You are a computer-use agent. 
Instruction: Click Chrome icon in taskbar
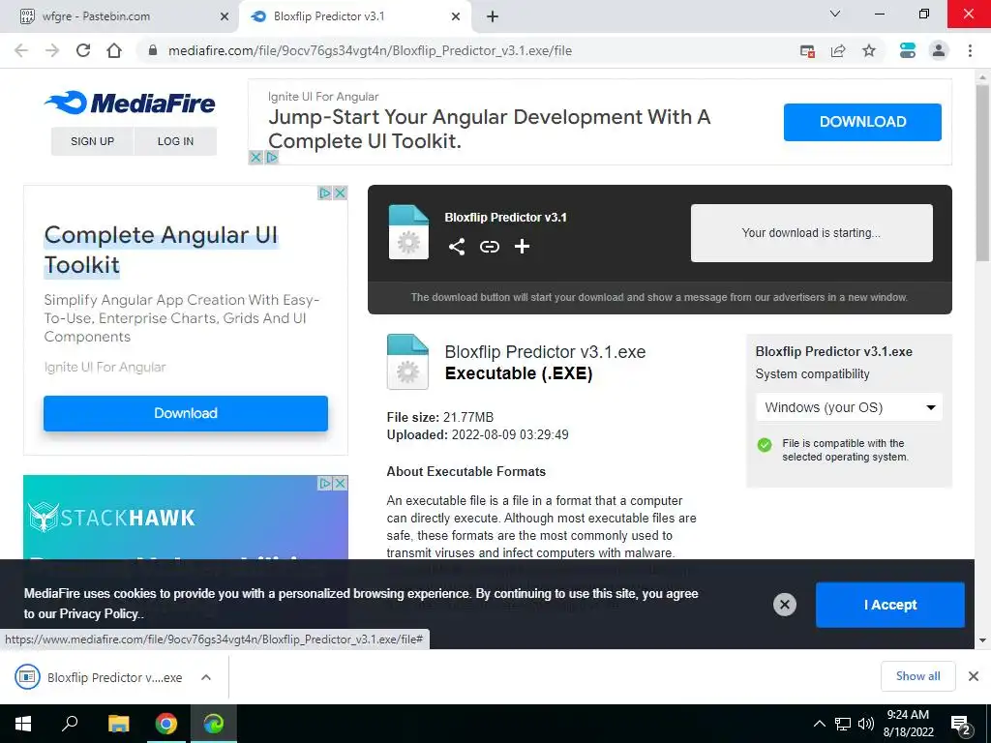coord(166,724)
